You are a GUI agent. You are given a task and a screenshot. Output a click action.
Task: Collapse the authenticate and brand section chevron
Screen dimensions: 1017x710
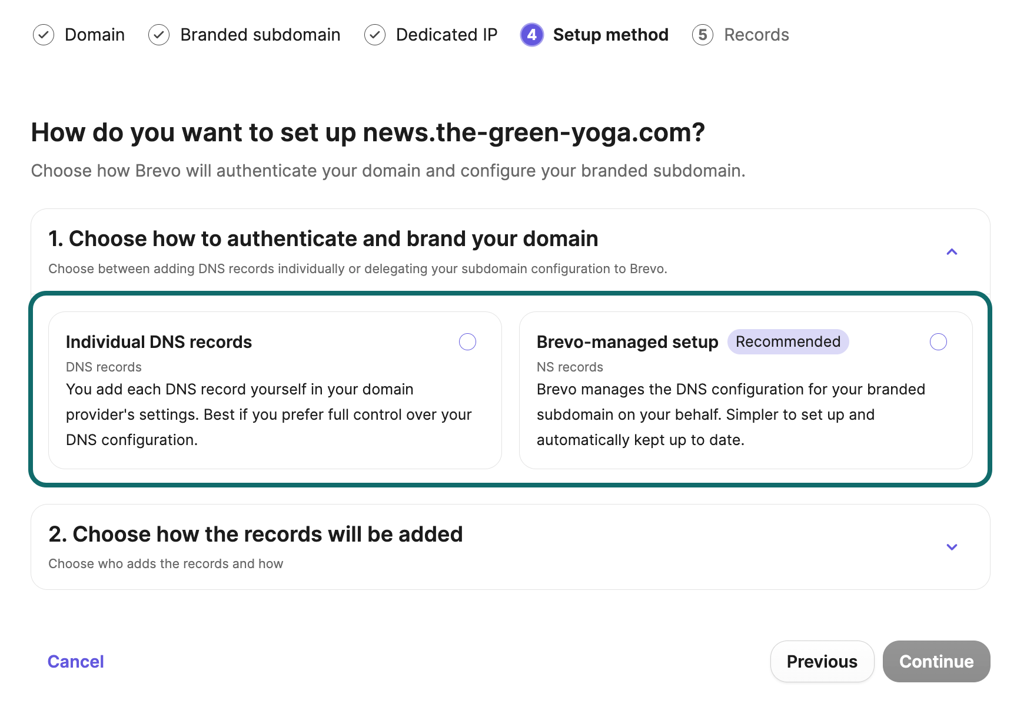[x=952, y=252]
